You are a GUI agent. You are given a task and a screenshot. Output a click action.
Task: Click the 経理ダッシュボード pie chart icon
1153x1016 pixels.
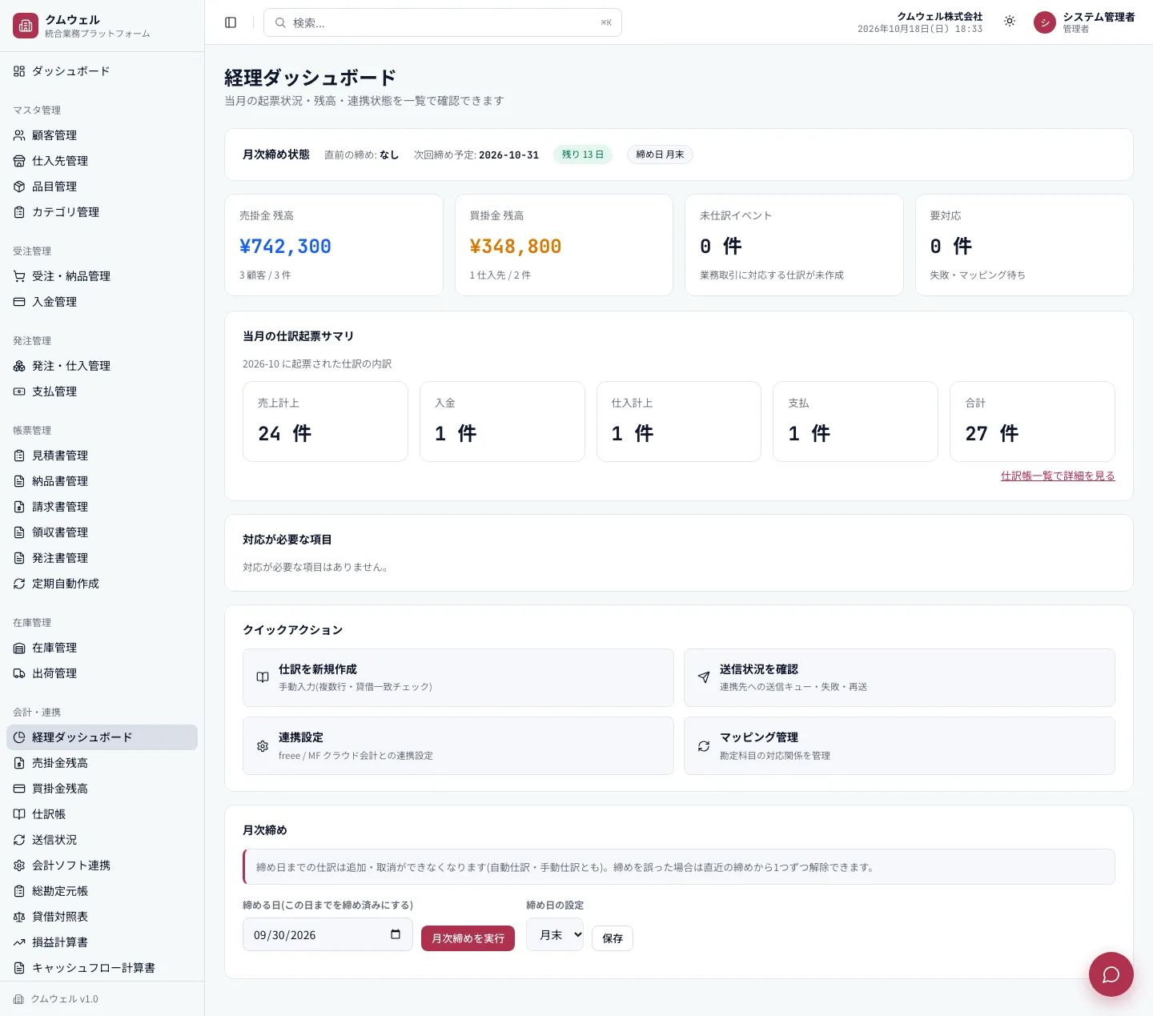point(19,737)
